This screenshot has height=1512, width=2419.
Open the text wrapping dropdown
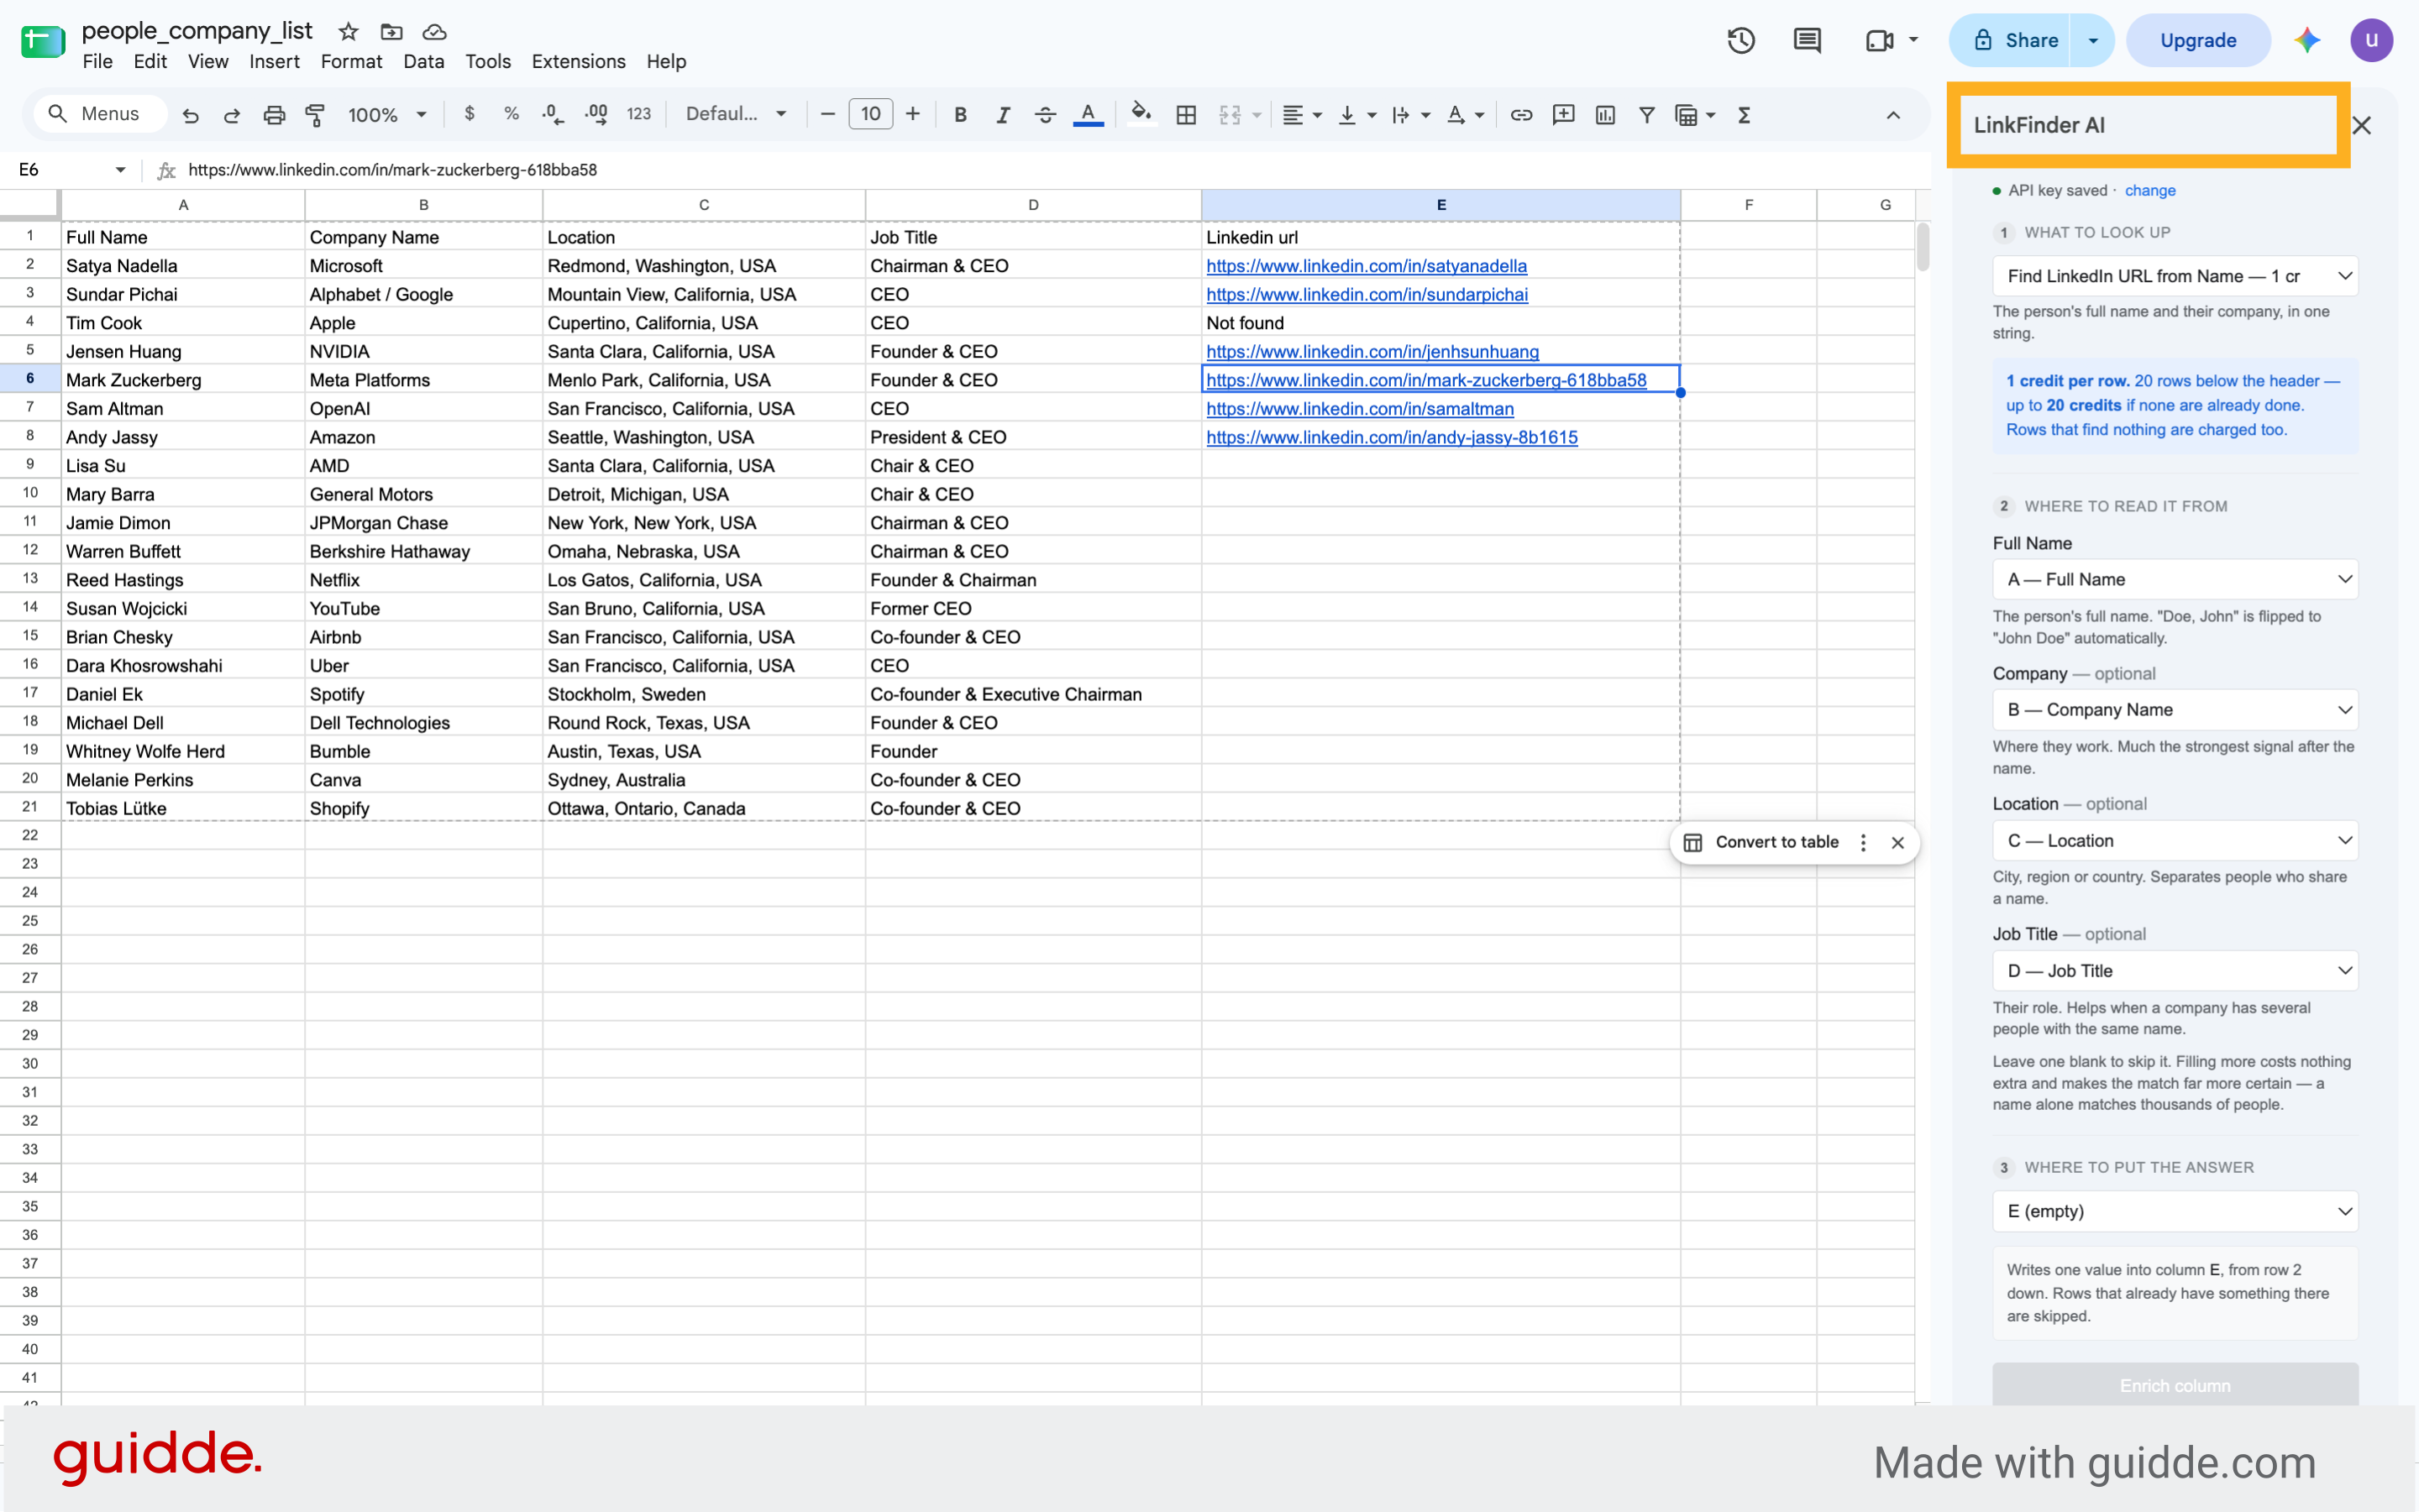pyautogui.click(x=1410, y=115)
